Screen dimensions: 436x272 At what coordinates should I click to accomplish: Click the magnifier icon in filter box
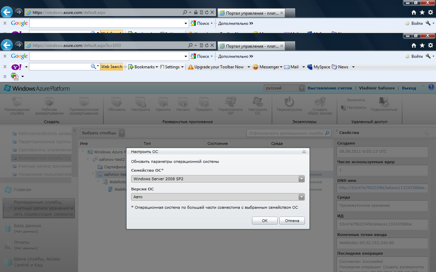point(328,133)
